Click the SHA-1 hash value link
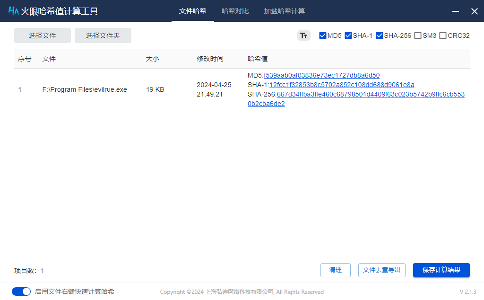Viewport: 484px width, 300px height. [341, 85]
